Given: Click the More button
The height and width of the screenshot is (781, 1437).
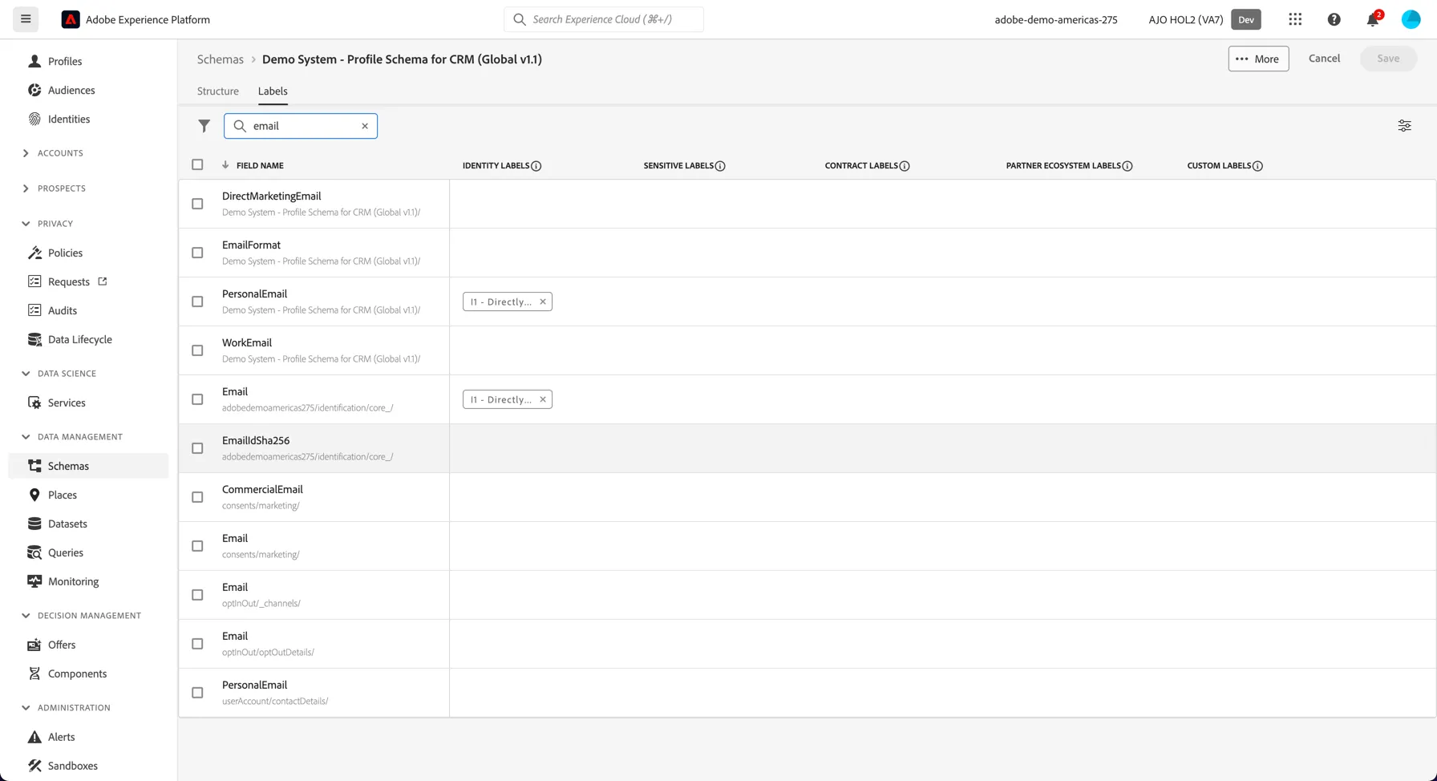Looking at the screenshot, I should click(1258, 59).
